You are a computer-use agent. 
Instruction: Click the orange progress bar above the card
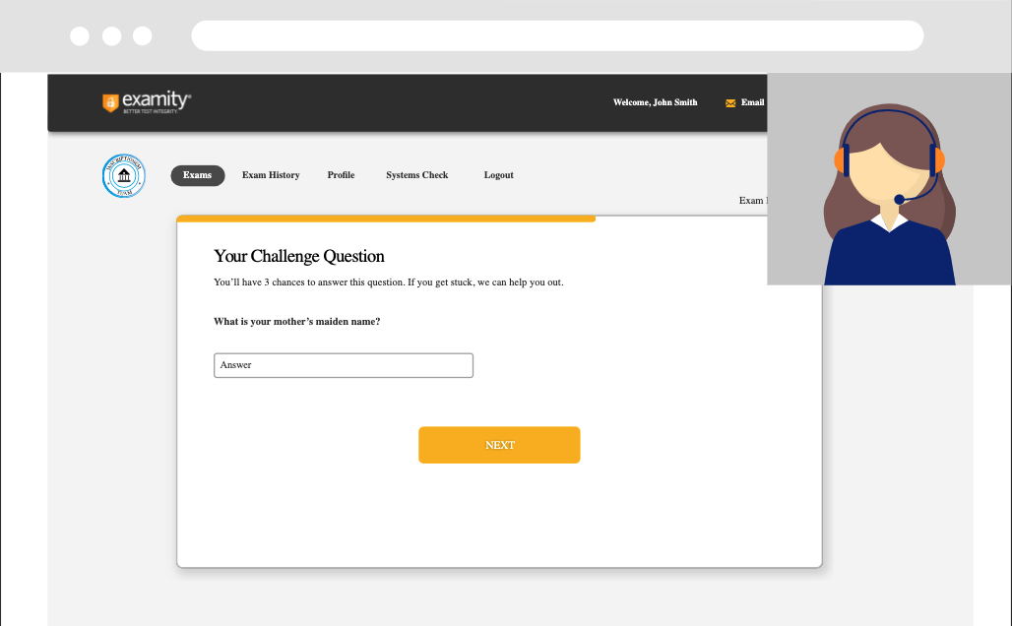click(386, 218)
